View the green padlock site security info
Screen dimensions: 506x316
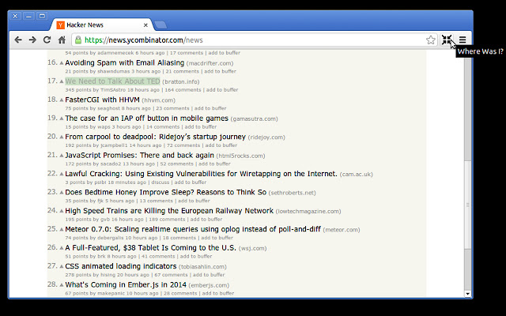click(77, 40)
